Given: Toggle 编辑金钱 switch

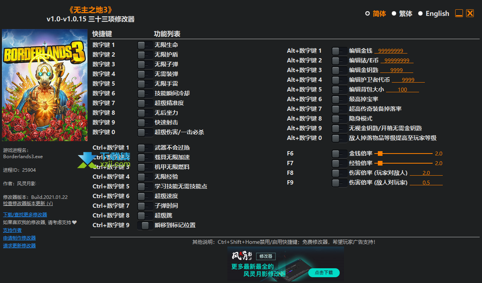Looking at the screenshot, I should [339, 51].
